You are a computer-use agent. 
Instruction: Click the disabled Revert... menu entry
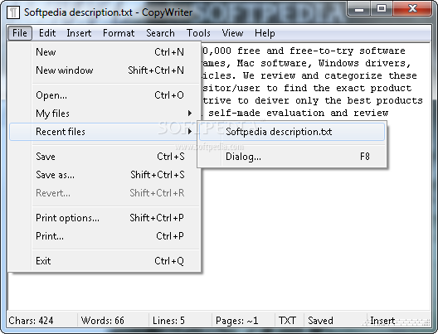[105, 193]
